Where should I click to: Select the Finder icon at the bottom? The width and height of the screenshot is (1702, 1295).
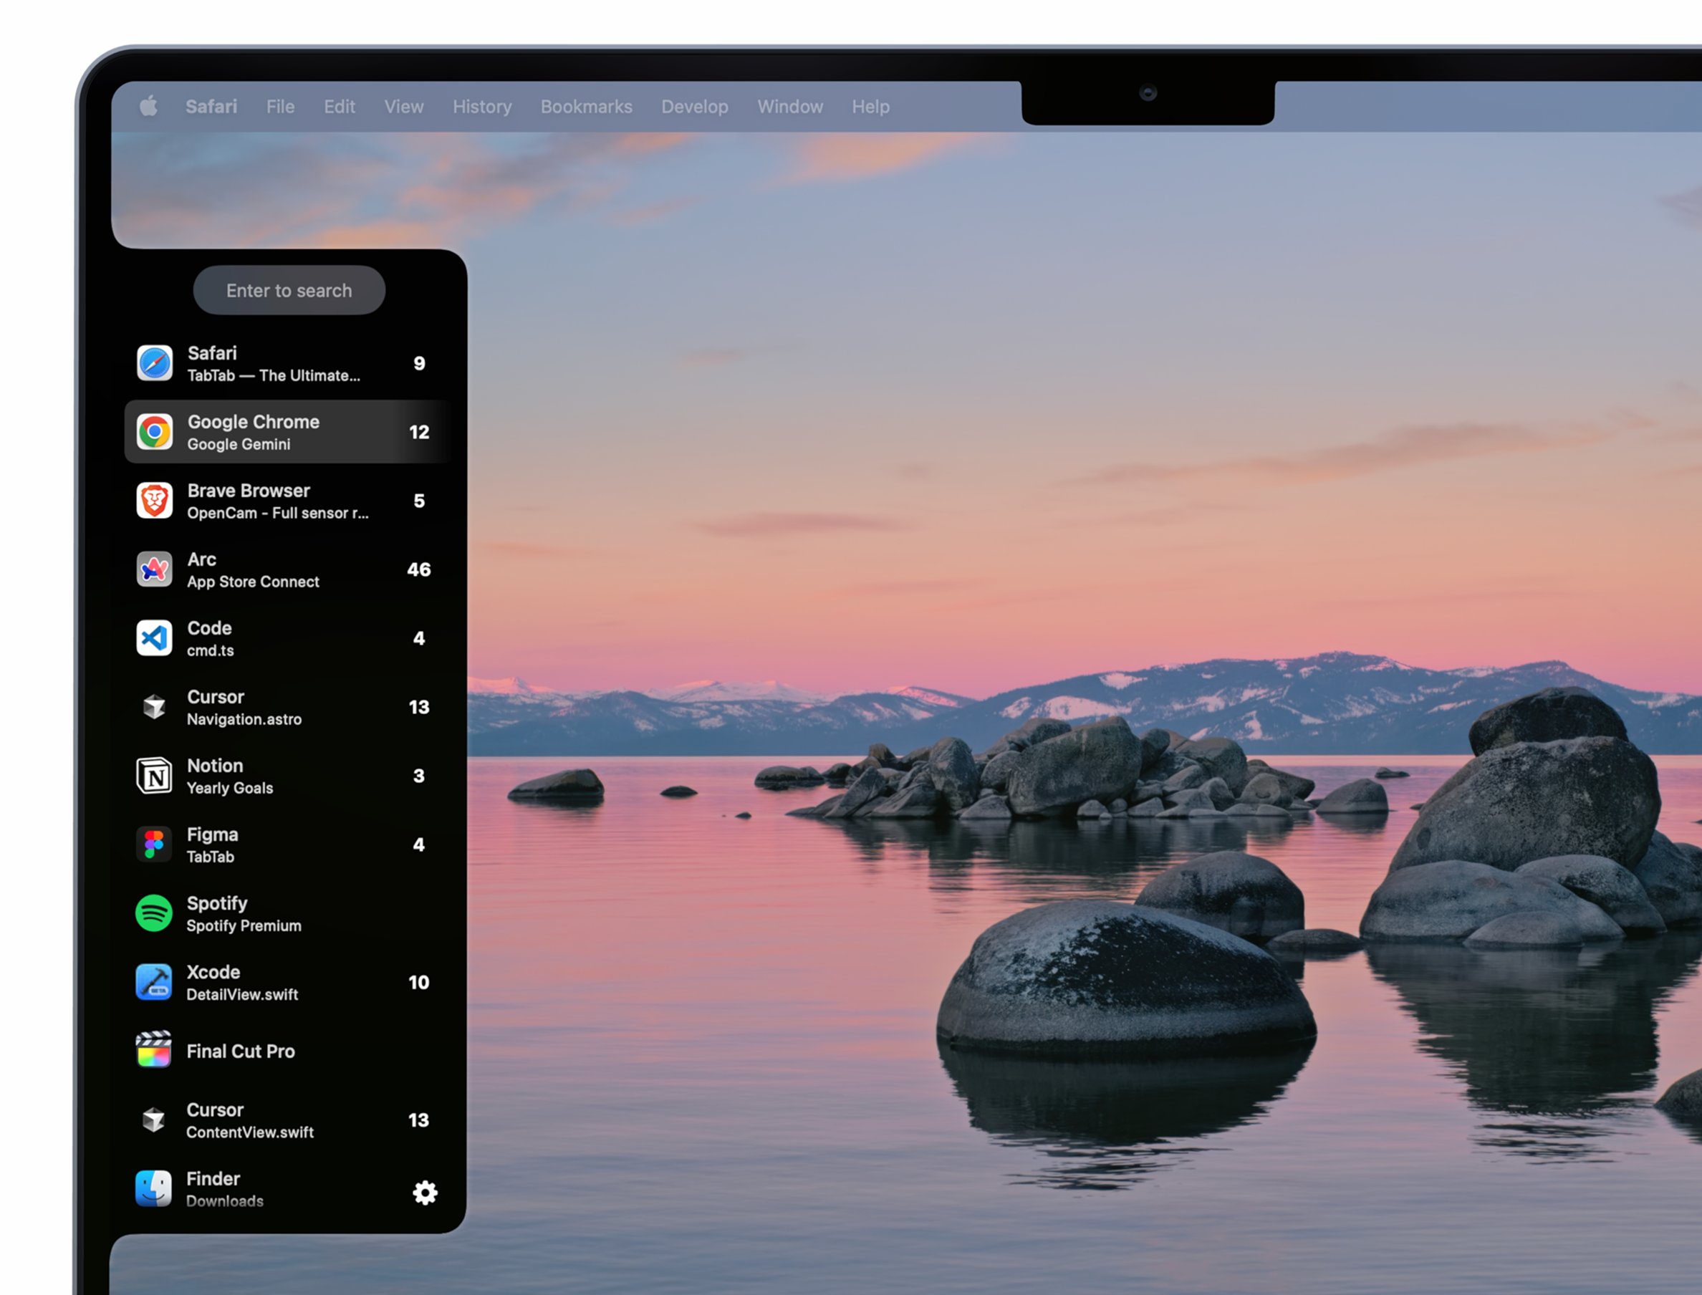pos(155,1187)
